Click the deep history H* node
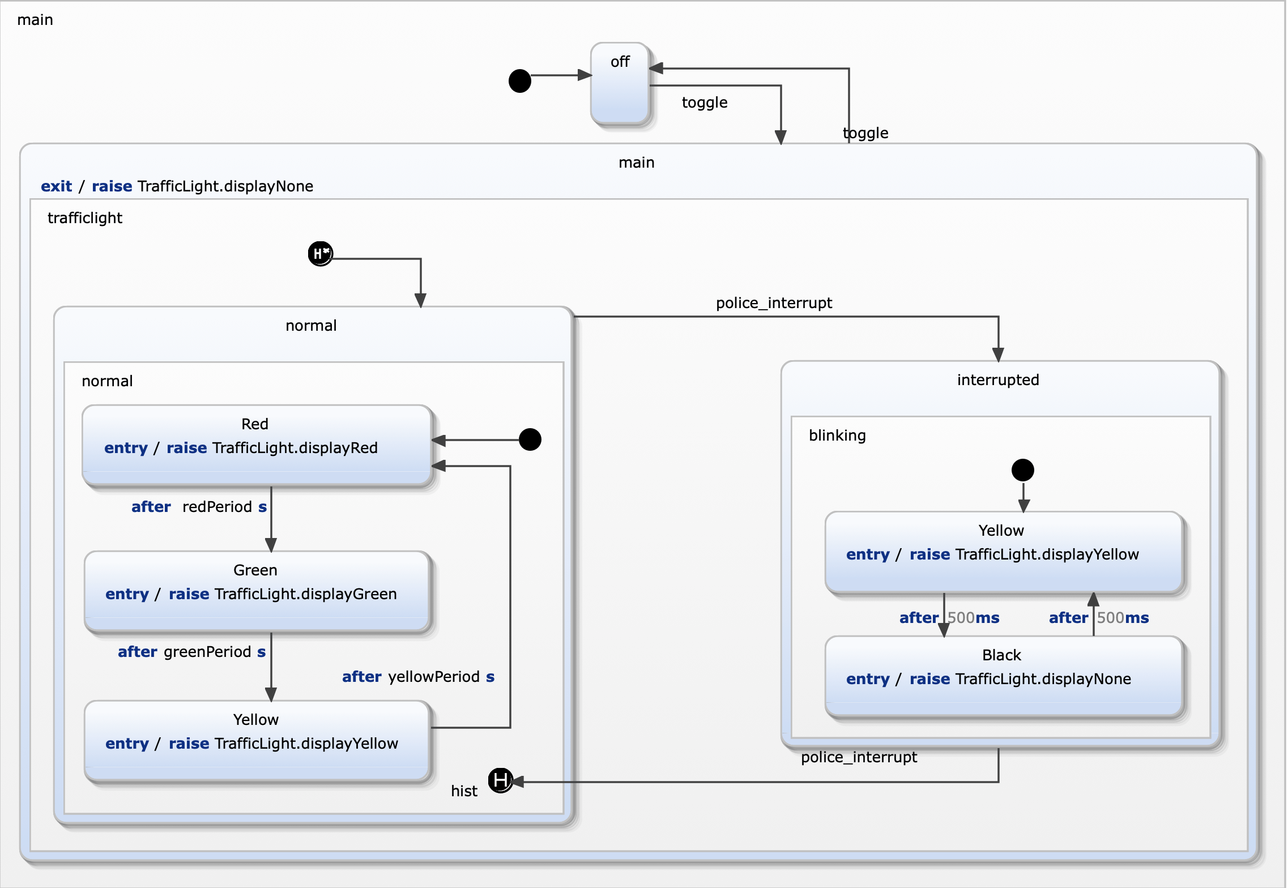Image resolution: width=1288 pixels, height=888 pixels. (x=320, y=254)
